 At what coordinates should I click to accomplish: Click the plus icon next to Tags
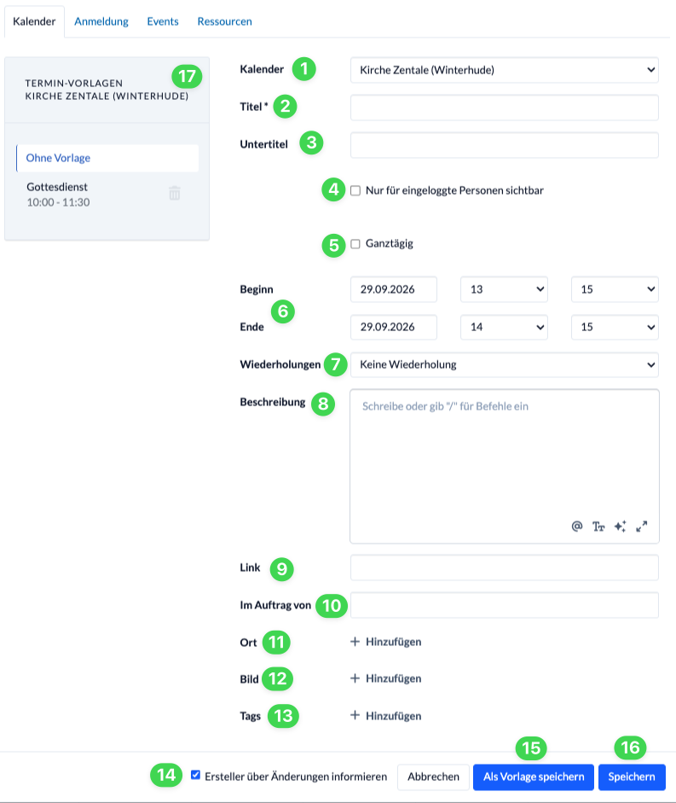(x=355, y=715)
